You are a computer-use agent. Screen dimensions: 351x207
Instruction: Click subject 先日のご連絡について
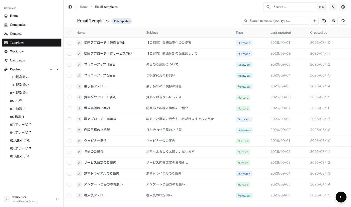[x=162, y=64]
